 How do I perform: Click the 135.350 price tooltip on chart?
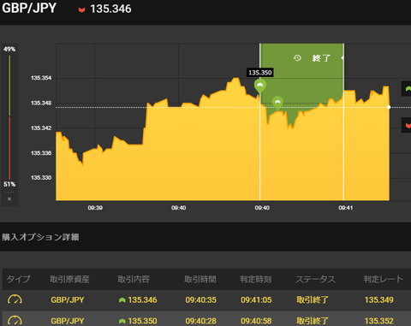coord(260,73)
